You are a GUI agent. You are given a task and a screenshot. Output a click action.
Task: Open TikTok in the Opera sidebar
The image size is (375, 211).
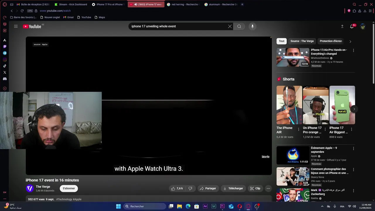coord(5,66)
